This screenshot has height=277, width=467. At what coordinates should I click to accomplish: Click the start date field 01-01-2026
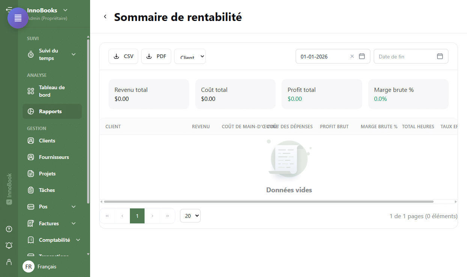(333, 56)
